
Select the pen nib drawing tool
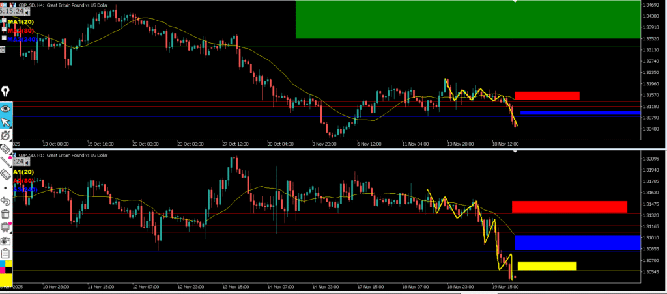pyautogui.click(x=6, y=92)
